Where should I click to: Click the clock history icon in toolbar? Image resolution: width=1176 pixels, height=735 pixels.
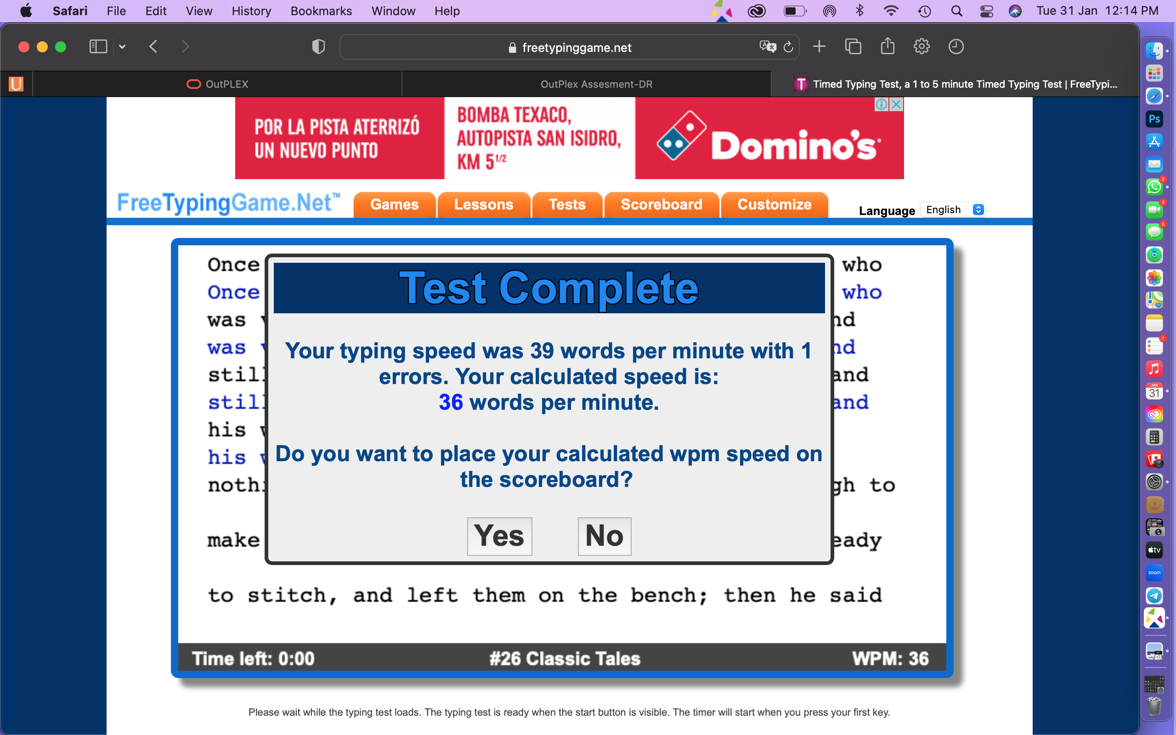click(956, 47)
